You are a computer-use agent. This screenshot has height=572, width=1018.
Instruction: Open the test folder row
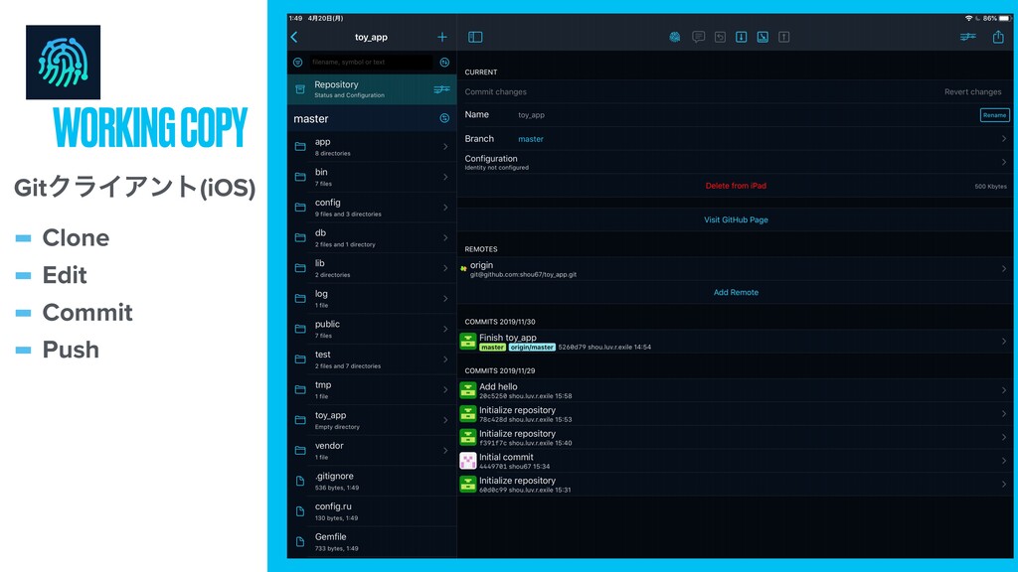tap(372, 359)
